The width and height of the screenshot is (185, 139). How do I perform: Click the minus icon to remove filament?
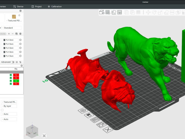[x=13, y=34]
